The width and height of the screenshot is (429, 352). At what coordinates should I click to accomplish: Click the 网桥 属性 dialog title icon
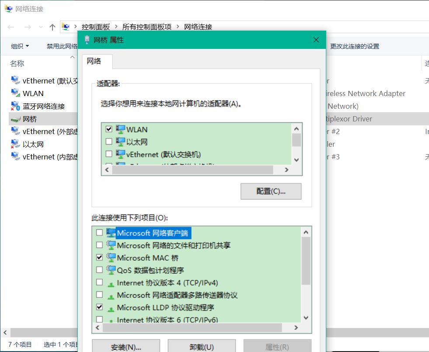coord(87,40)
